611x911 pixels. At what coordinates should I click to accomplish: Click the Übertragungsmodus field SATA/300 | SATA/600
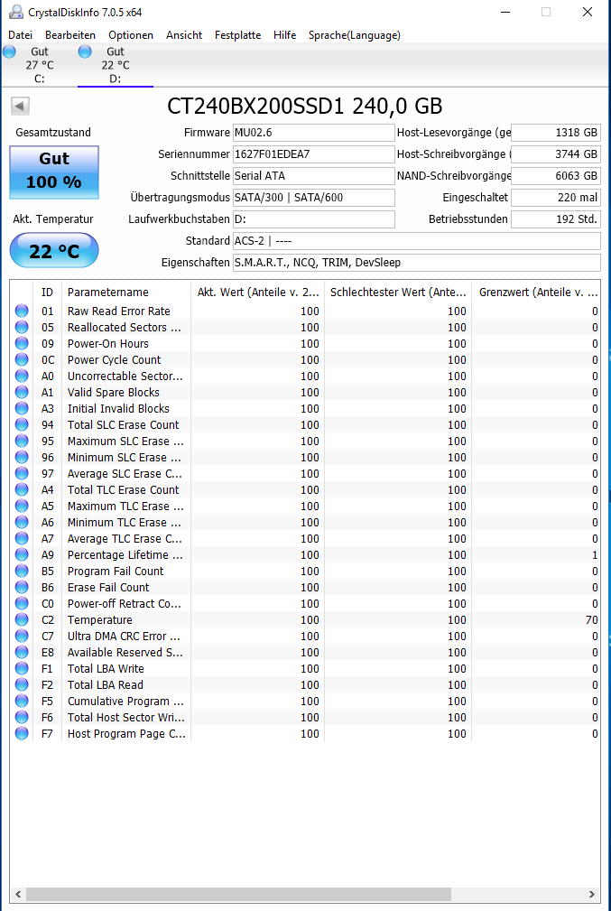click(314, 198)
